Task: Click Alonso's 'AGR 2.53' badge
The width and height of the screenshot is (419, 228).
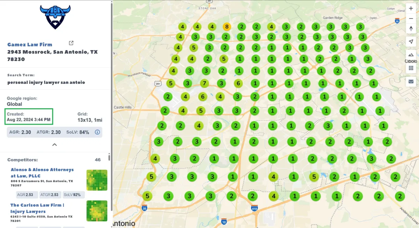Action: point(27,195)
